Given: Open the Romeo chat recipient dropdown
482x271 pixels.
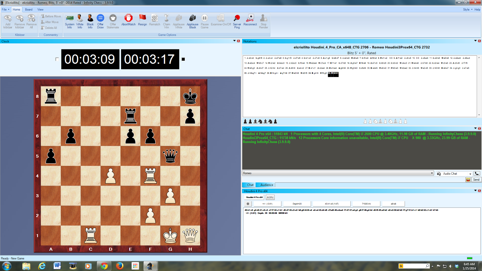Looking at the screenshot, I should point(432,173).
